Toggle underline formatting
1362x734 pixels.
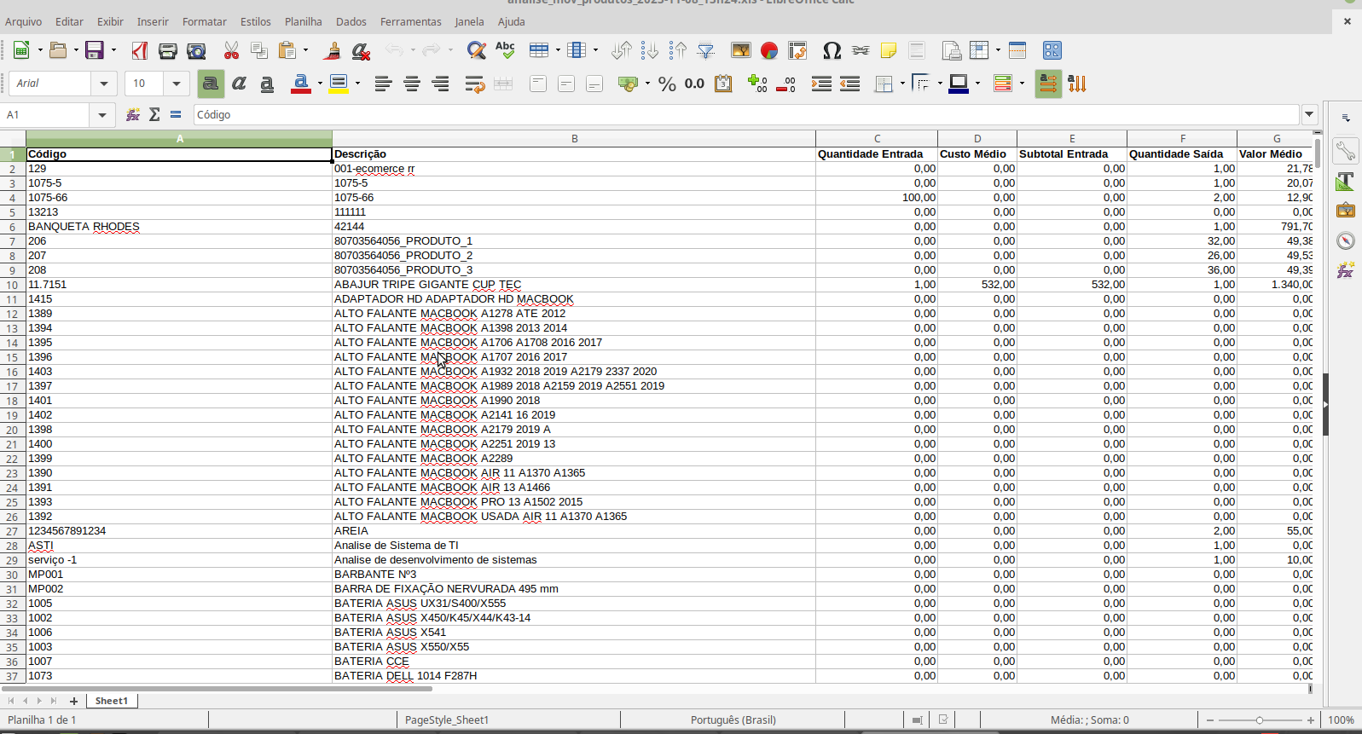pyautogui.click(x=267, y=84)
